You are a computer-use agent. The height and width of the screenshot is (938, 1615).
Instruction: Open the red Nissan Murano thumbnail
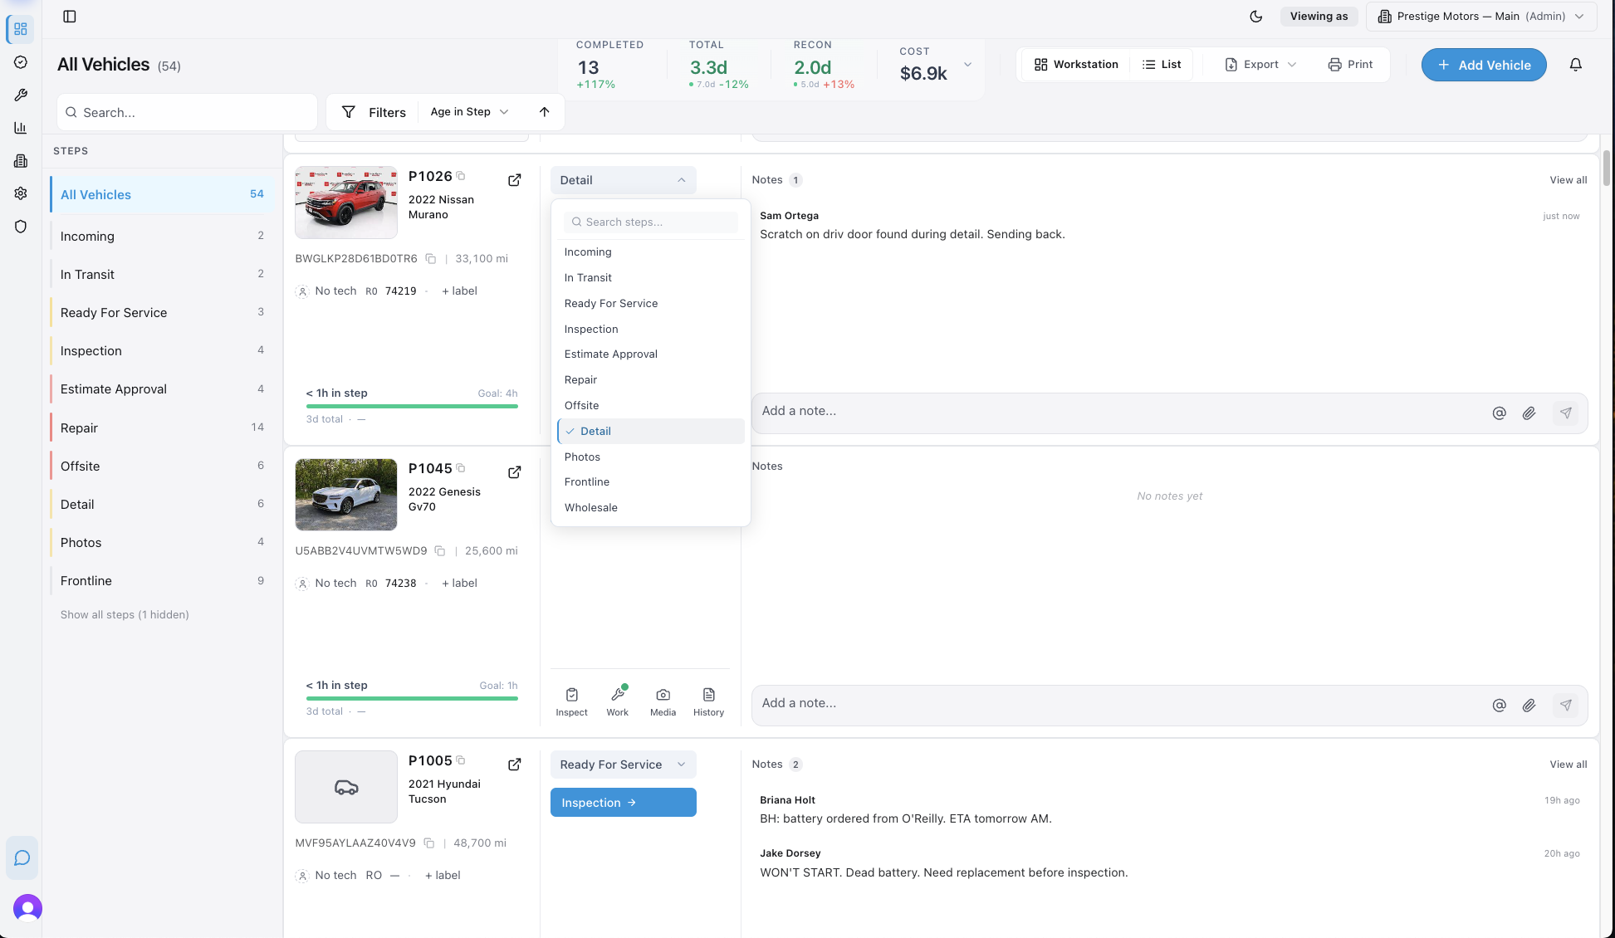pyautogui.click(x=346, y=203)
